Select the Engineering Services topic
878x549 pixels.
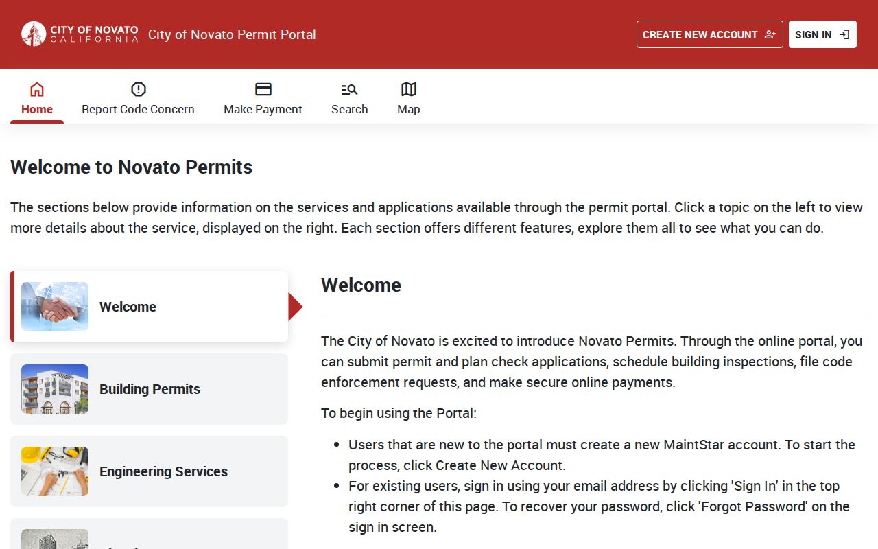tap(150, 471)
